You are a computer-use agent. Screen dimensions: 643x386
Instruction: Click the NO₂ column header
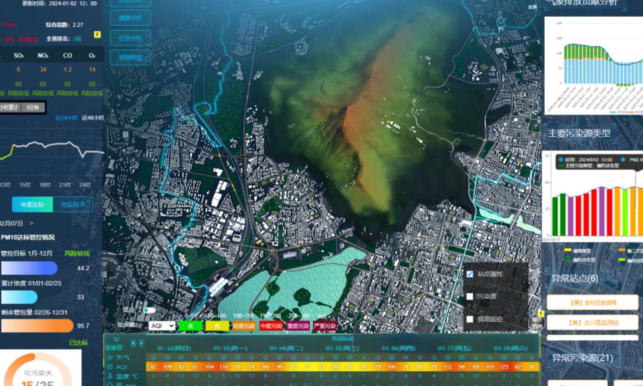pos(43,55)
